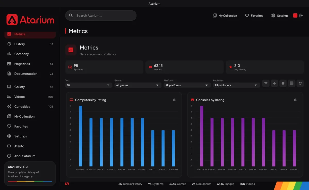
Task: Click the Favorites button in the header
Action: [x=254, y=15]
